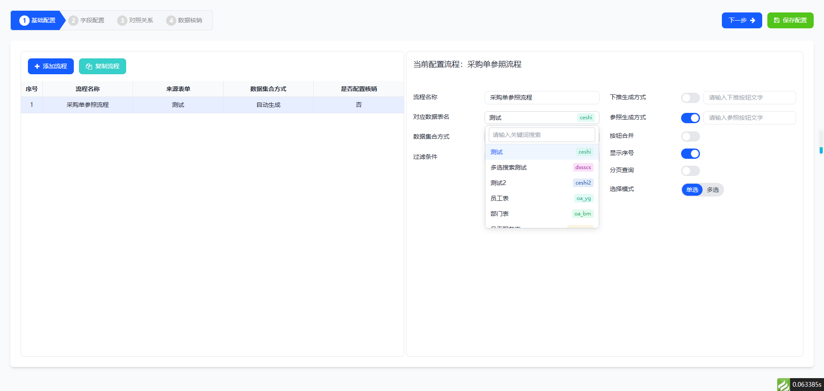824x391 pixels.
Task: Click the 复制流程 button
Action: click(102, 66)
